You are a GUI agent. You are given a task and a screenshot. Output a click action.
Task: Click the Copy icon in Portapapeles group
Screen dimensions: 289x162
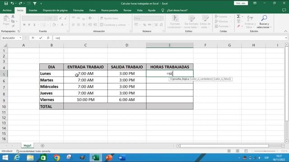(13, 21)
